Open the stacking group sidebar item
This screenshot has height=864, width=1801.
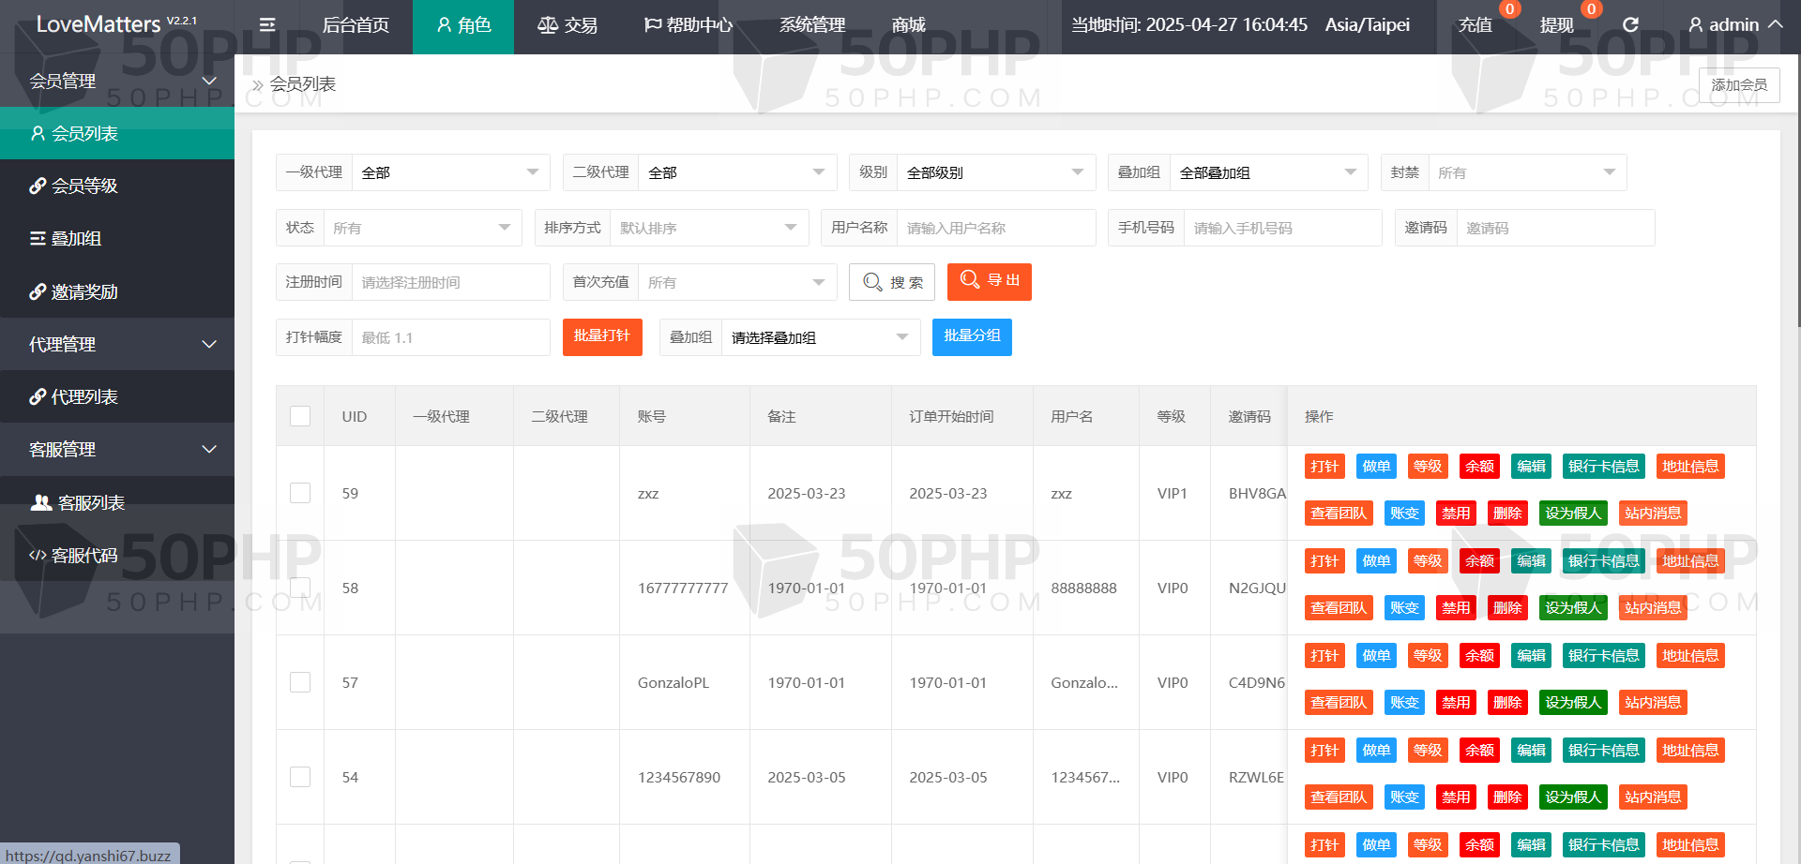(75, 239)
